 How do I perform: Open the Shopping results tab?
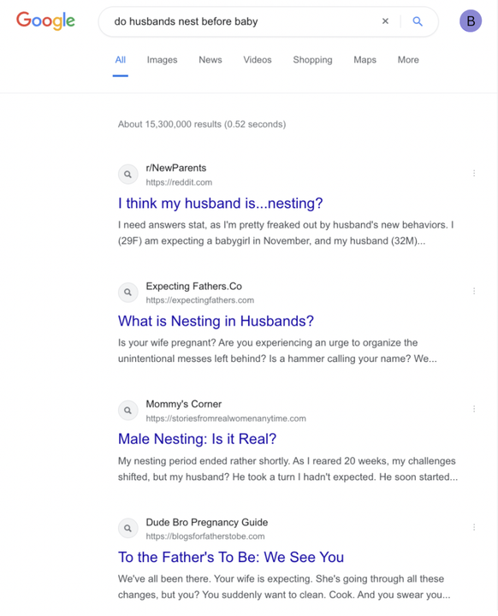(x=312, y=60)
